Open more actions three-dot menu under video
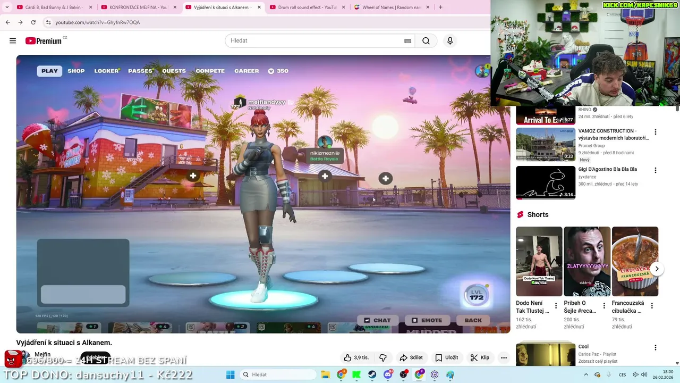The width and height of the screenshot is (680, 383). point(504,358)
